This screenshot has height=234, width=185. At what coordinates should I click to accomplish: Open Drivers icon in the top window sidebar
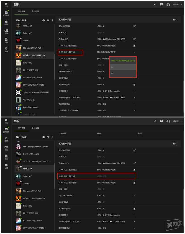tap(6, 13)
